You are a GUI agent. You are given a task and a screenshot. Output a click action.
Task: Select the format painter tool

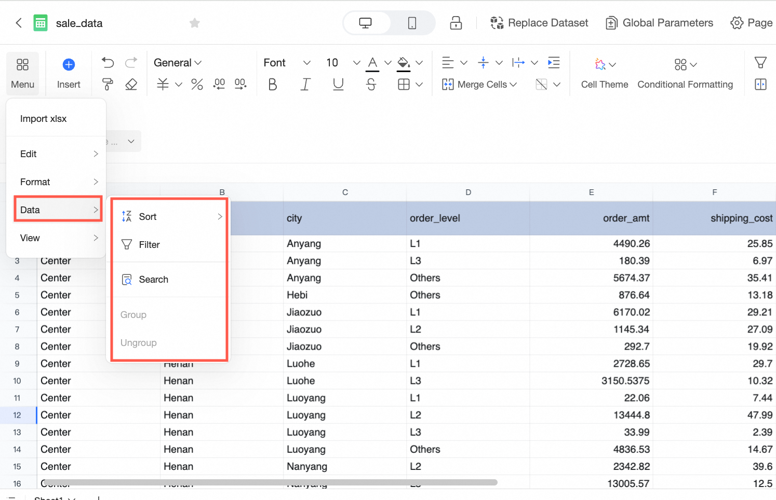[x=108, y=84]
